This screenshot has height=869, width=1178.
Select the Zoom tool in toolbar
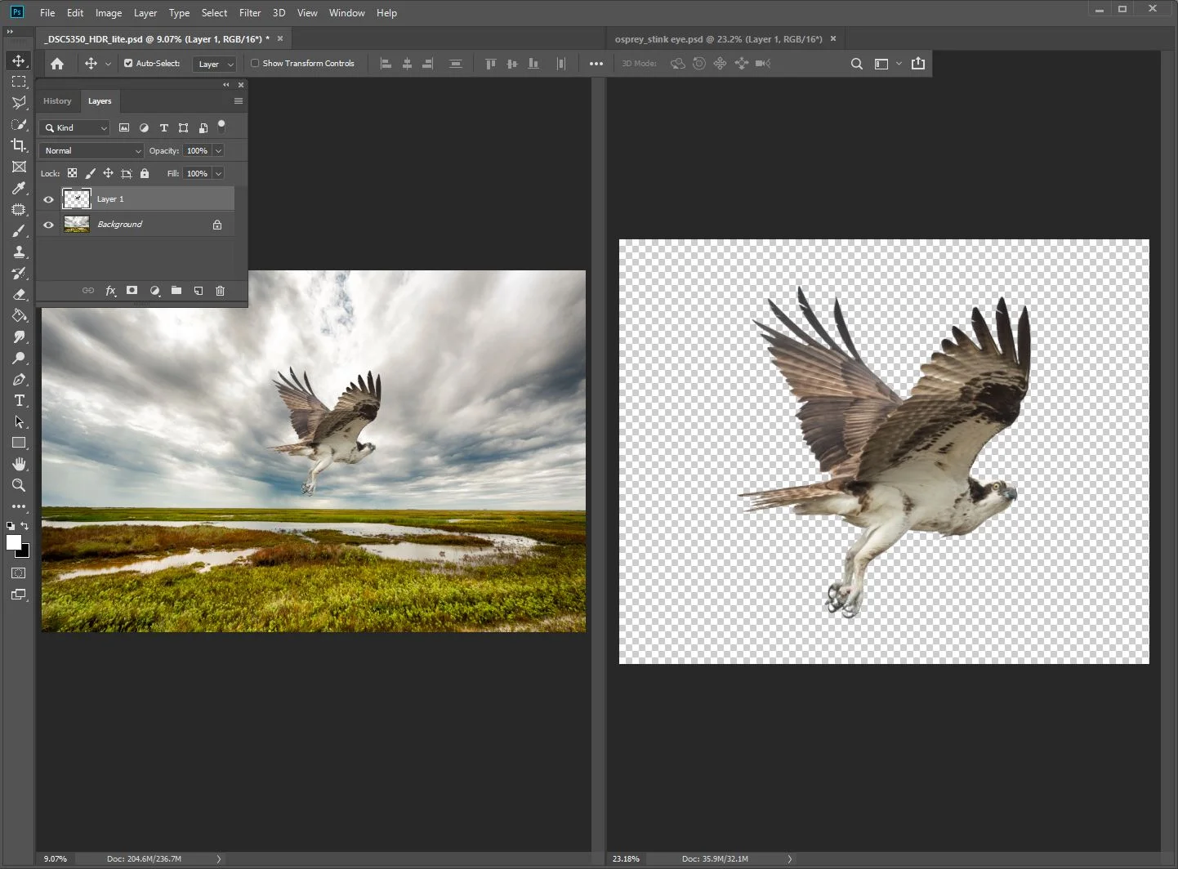(19, 485)
